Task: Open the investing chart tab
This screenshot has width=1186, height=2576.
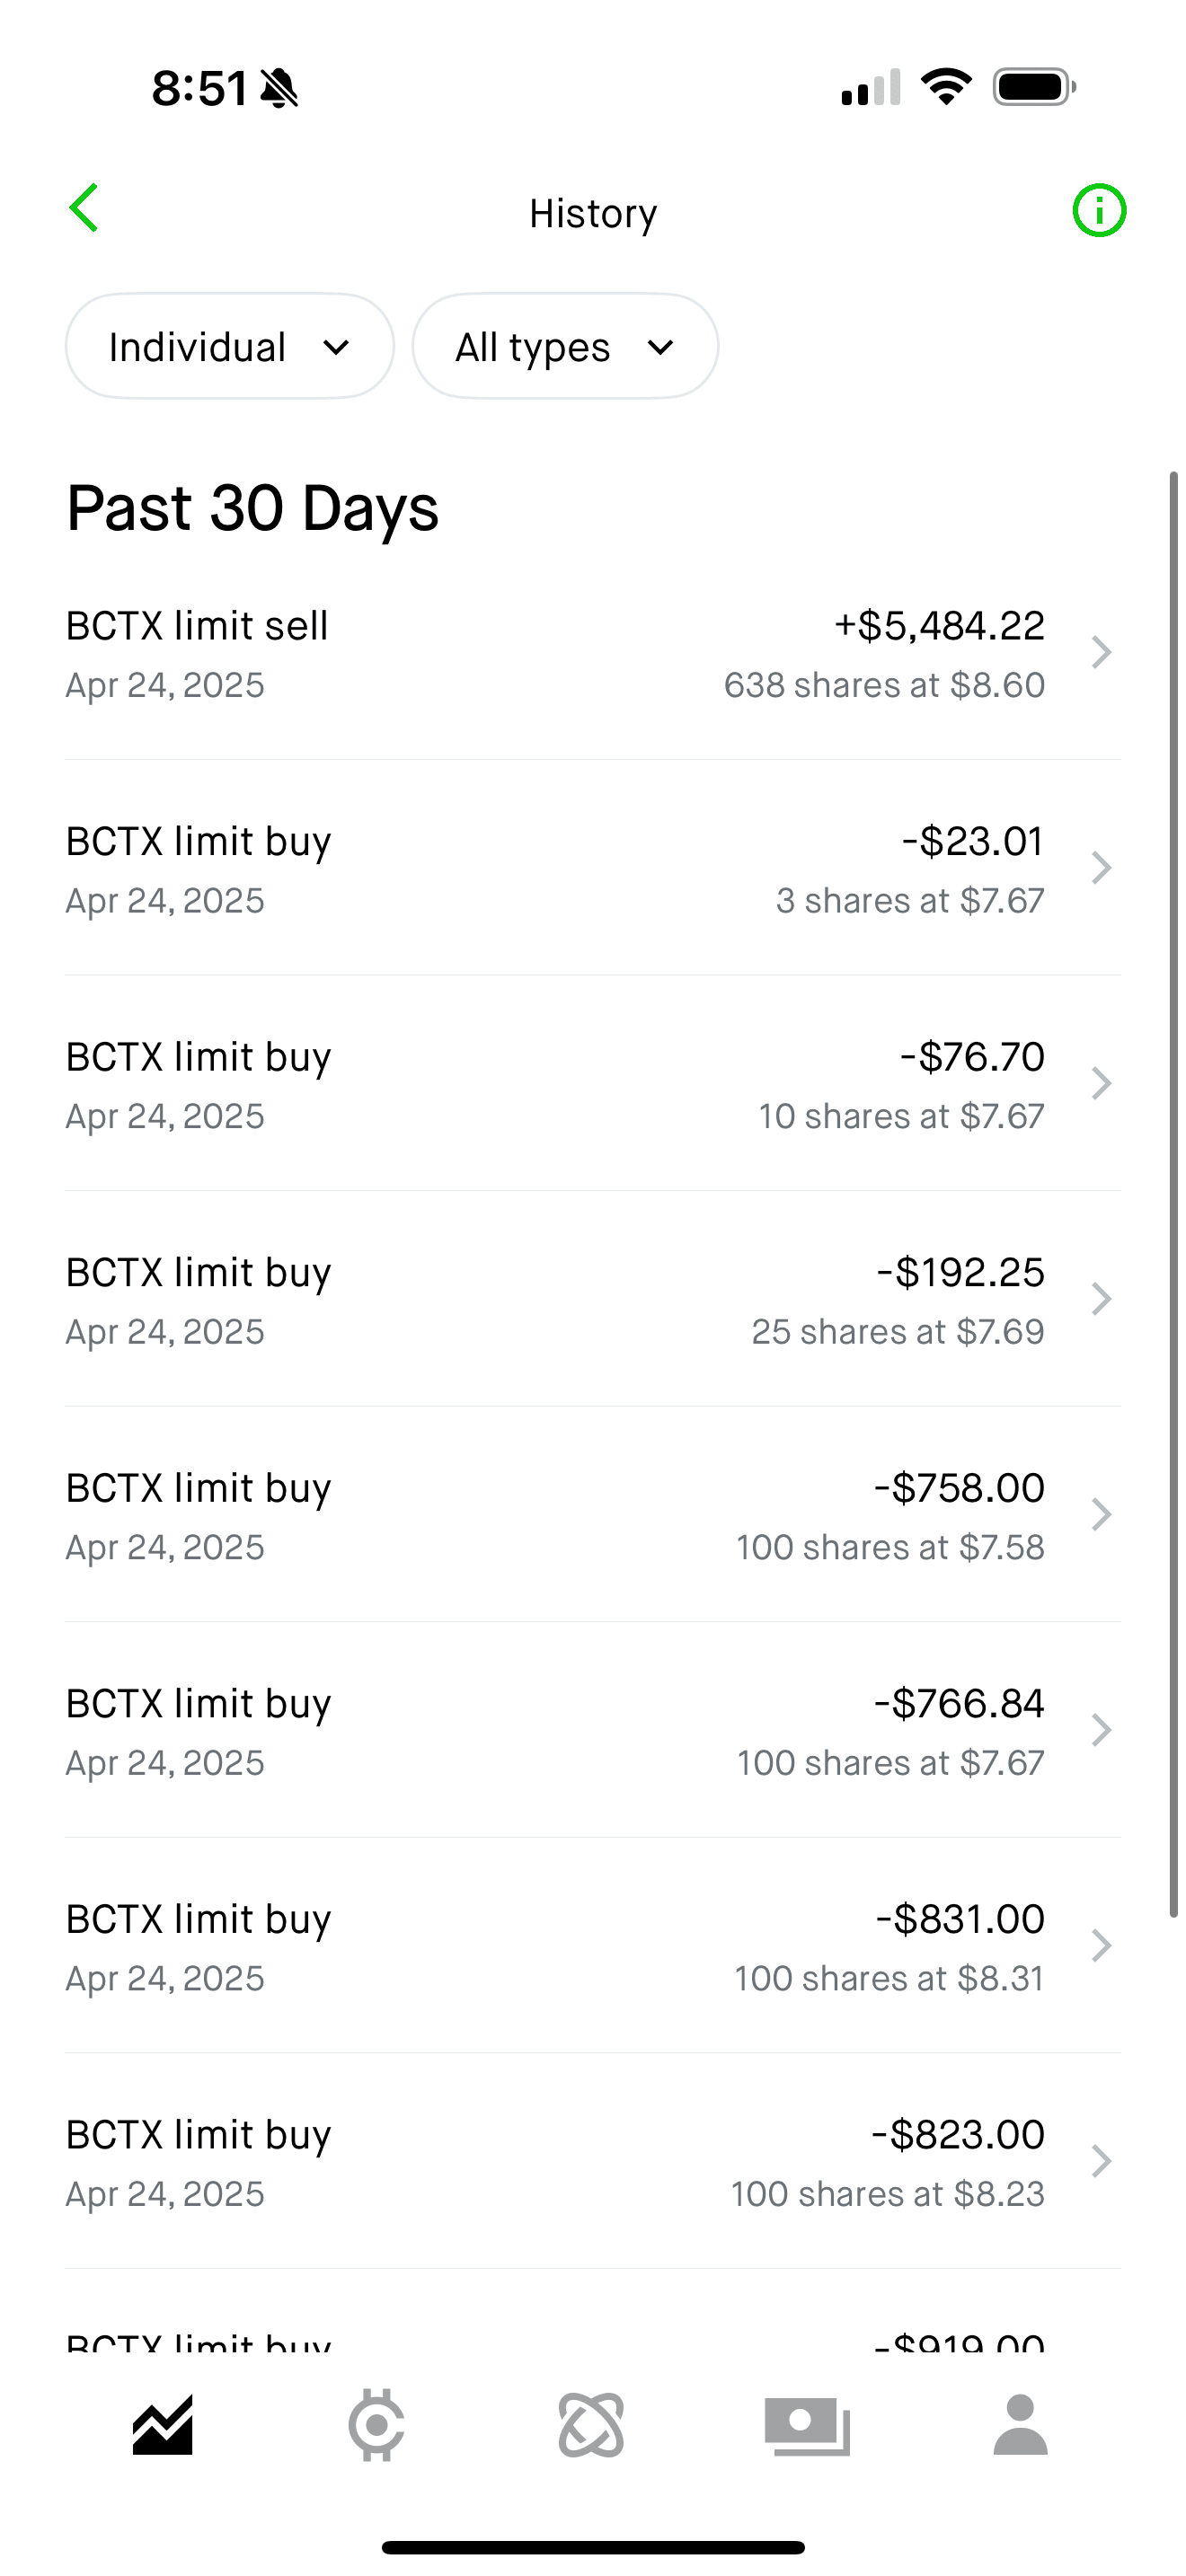Action: tap(163, 2425)
